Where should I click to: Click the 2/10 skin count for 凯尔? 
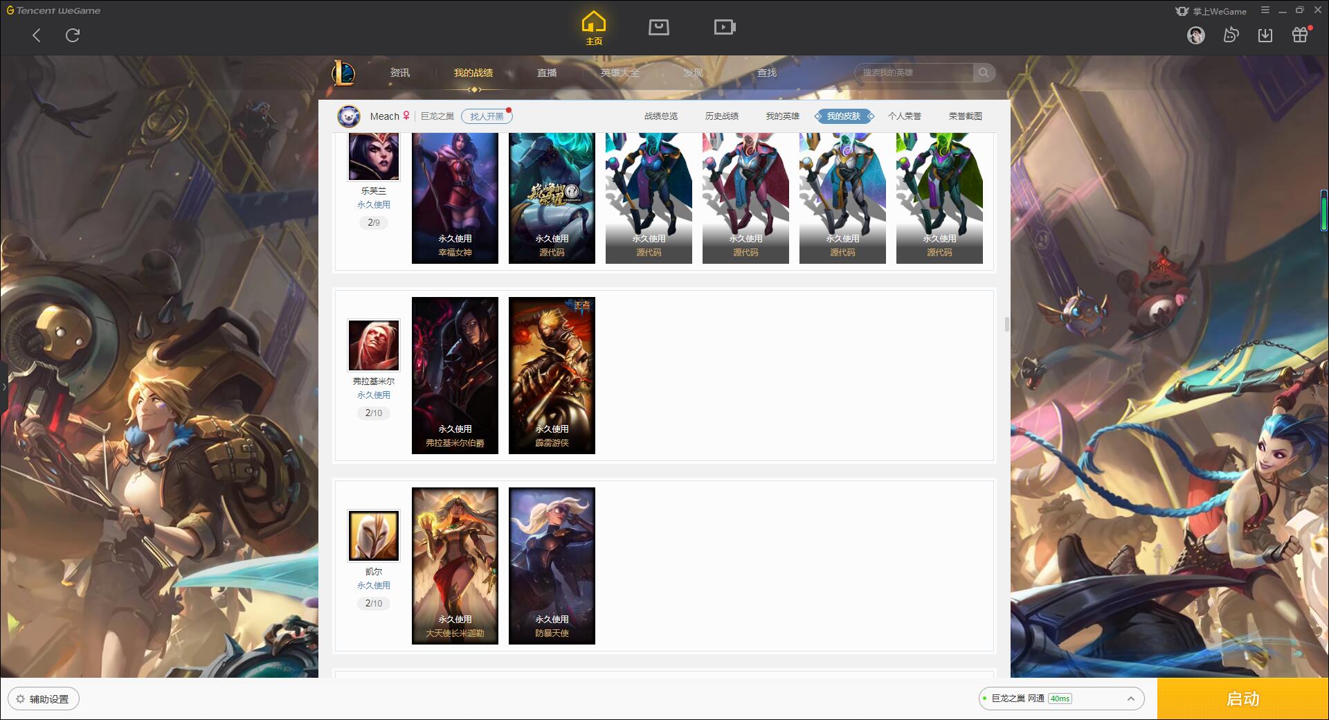tap(374, 604)
